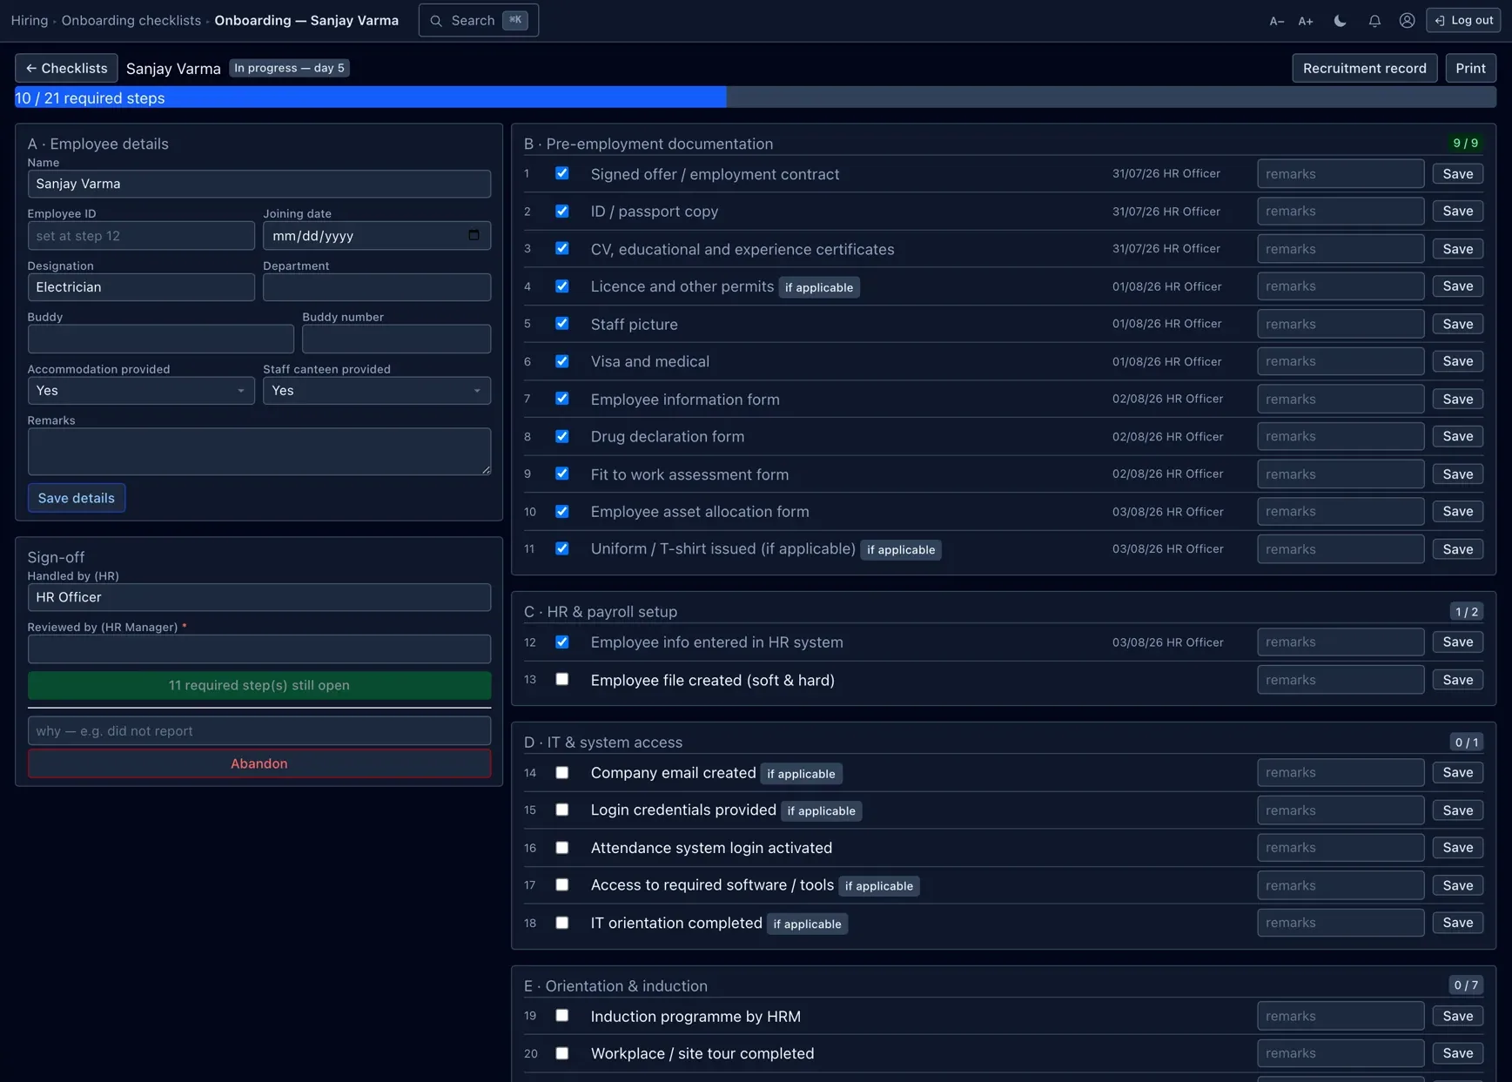Uncheck Signed offer / employment contract

pos(562,173)
